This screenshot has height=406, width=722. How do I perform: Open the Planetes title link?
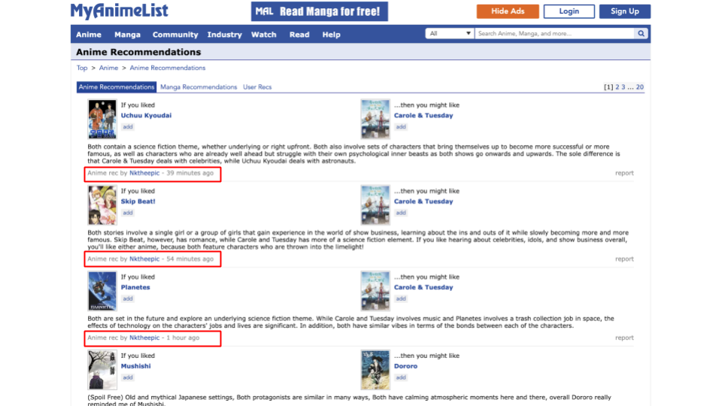[135, 287]
